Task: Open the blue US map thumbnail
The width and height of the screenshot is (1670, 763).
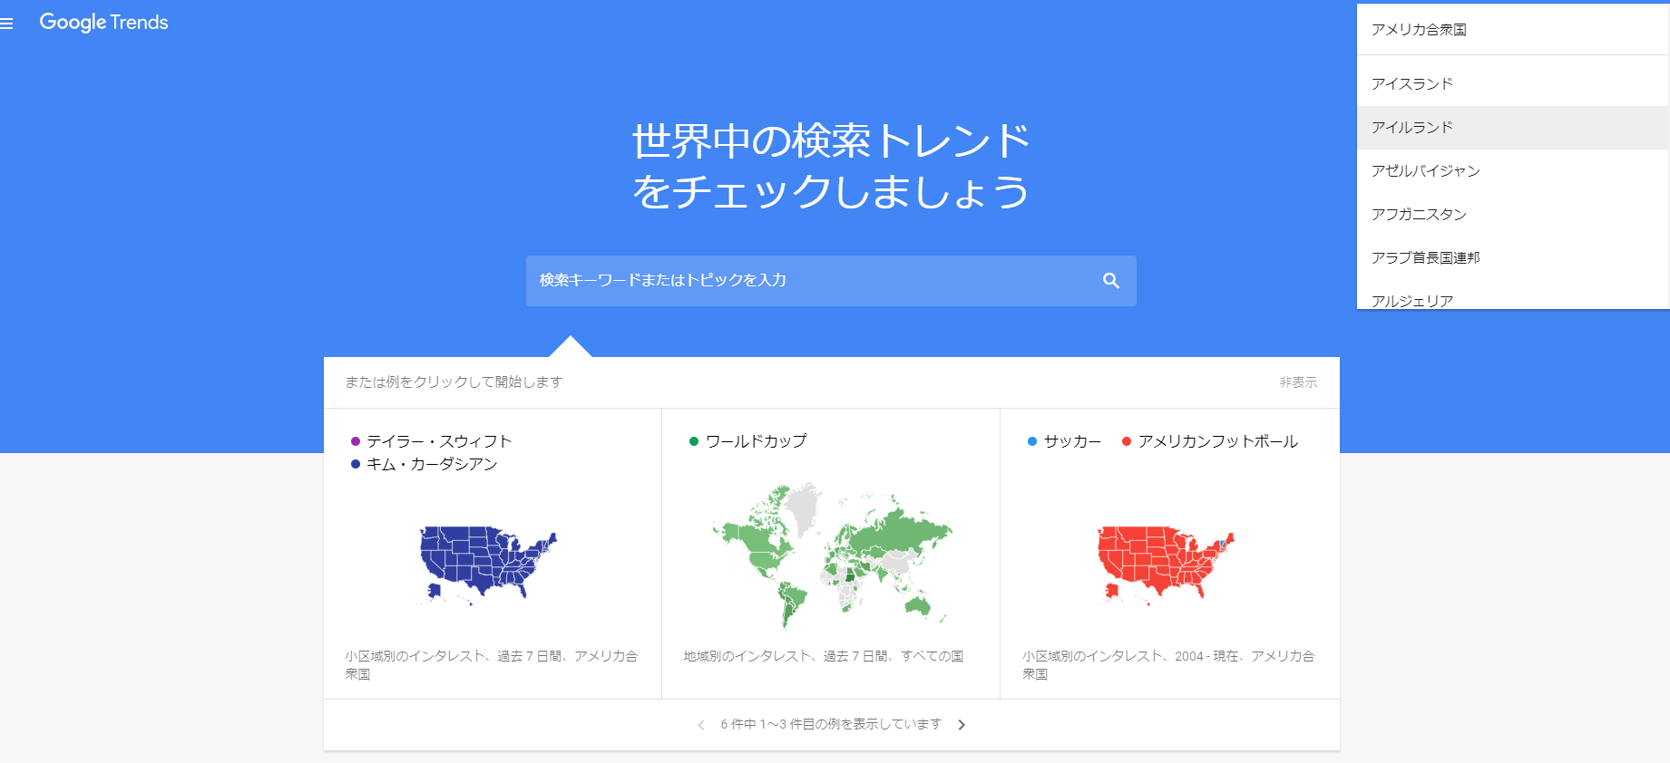Action: 488,565
